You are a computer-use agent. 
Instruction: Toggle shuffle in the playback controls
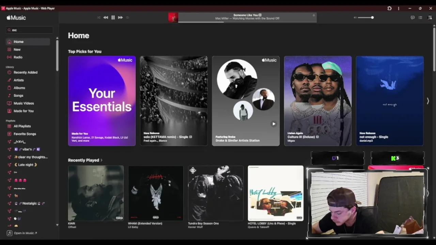[99, 17]
